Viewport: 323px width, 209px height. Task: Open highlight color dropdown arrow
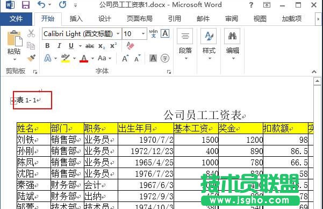click(74, 59)
